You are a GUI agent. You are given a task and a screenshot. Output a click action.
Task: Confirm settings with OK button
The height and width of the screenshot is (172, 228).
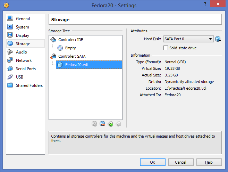[153, 162]
